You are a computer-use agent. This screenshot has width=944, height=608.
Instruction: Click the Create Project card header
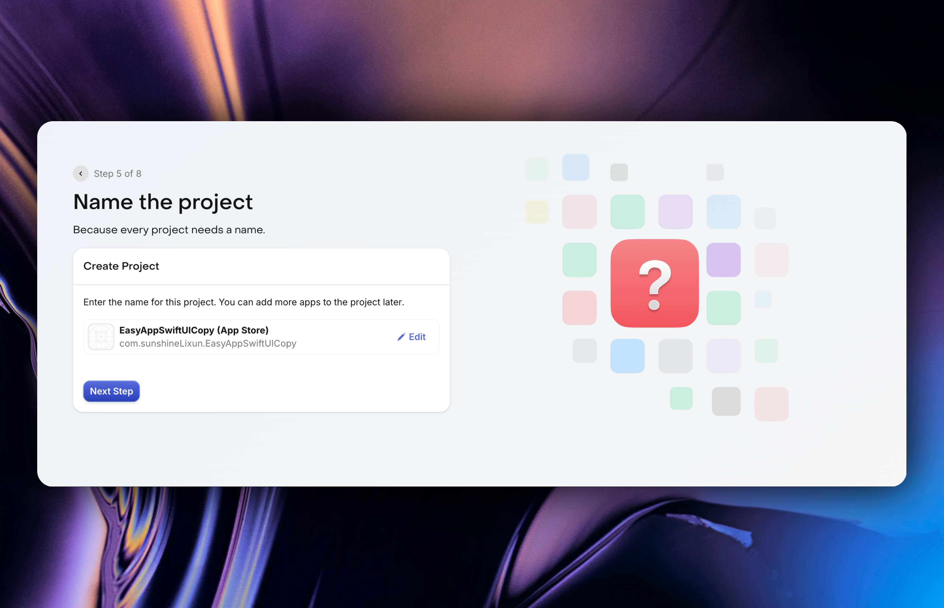pyautogui.click(x=121, y=266)
